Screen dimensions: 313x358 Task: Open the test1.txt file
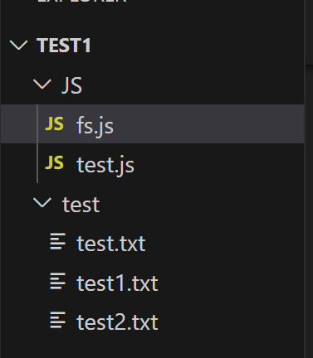tap(152, 282)
